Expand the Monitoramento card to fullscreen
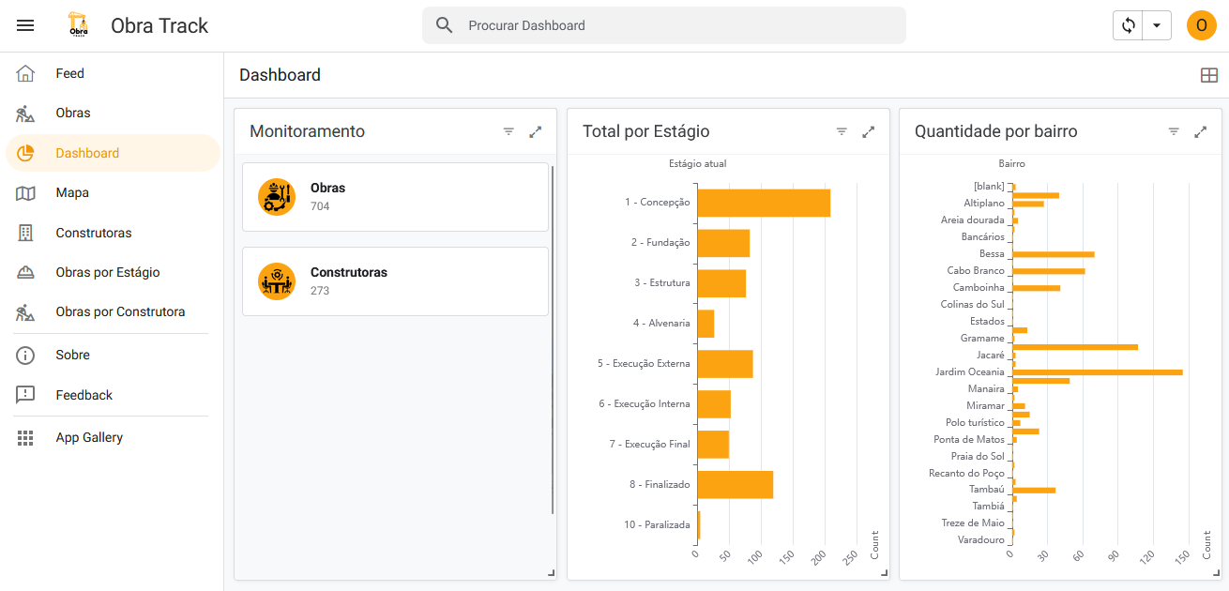This screenshot has height=591, width=1229. pyautogui.click(x=535, y=131)
